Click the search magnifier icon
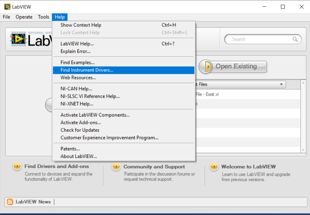 point(296,39)
